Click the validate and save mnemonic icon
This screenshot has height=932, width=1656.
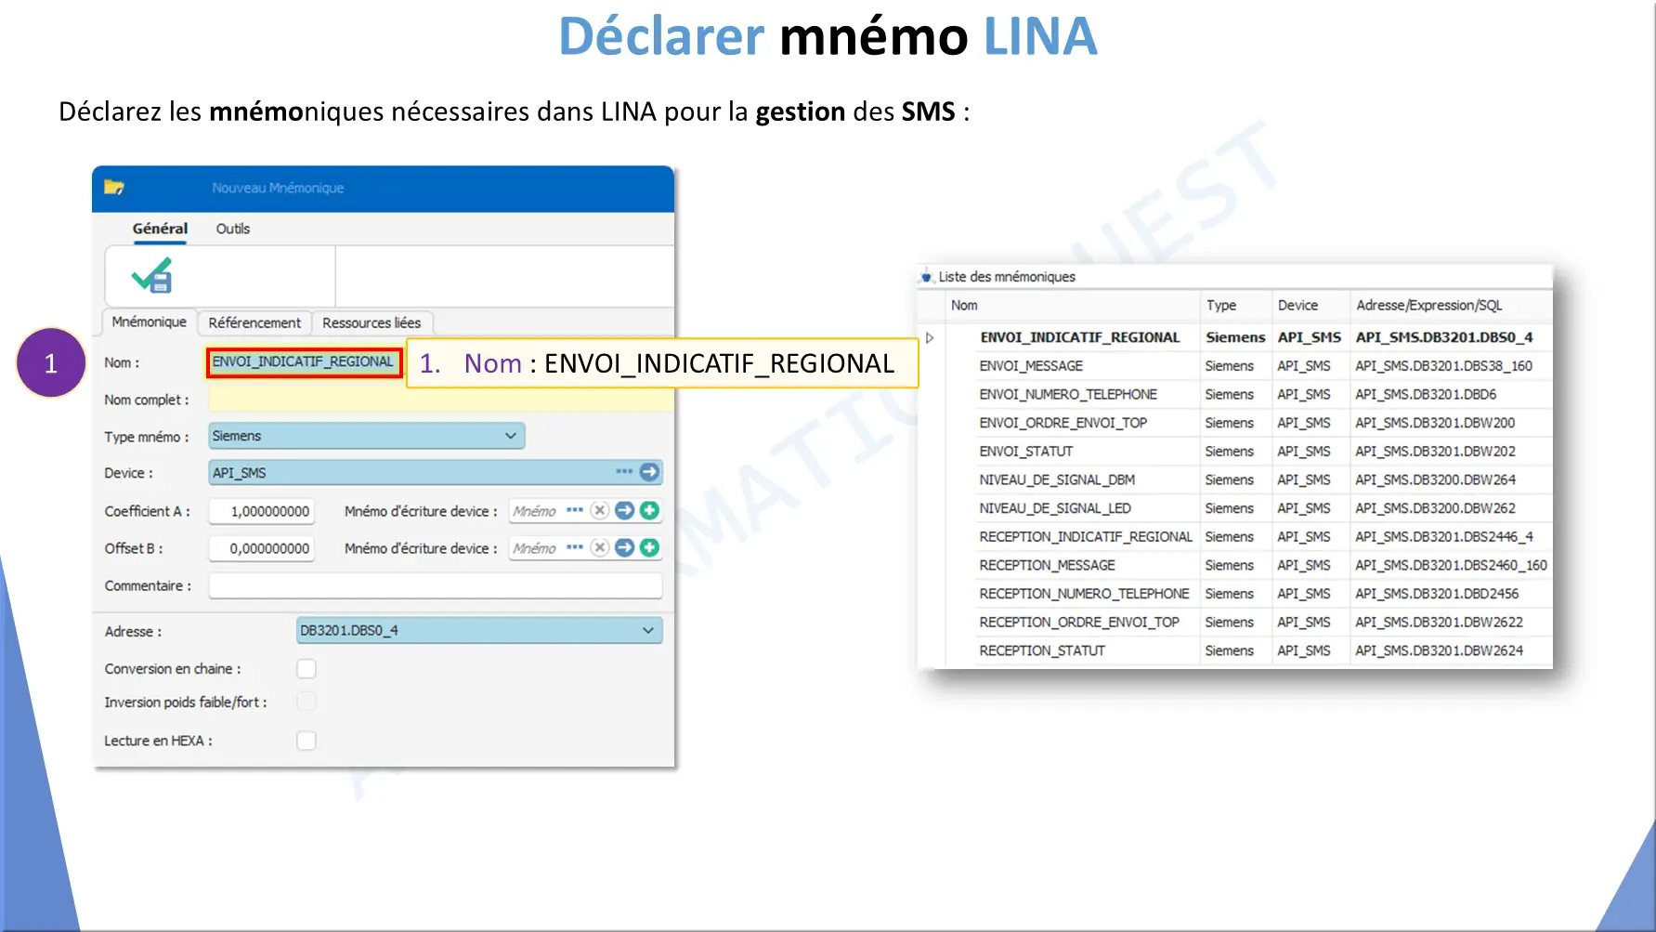pyautogui.click(x=152, y=276)
